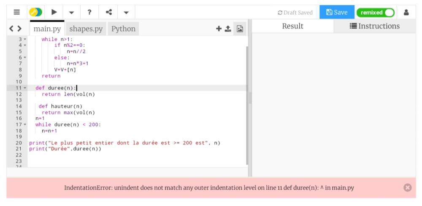Expand the run options dropdown arrow
422x206 pixels.
(x=71, y=12)
